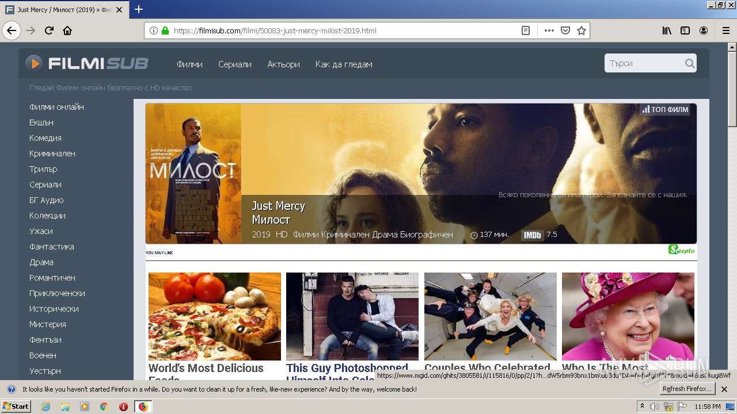This screenshot has width=737, height=414.
Task: Open the Windows Start menu
Action: (16, 407)
